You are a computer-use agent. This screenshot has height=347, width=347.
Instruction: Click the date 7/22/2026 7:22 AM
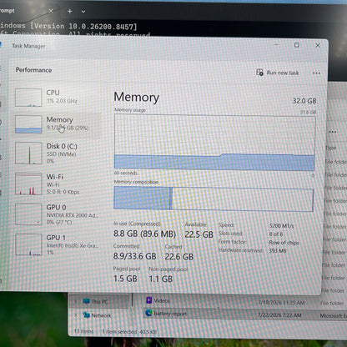click(x=279, y=315)
